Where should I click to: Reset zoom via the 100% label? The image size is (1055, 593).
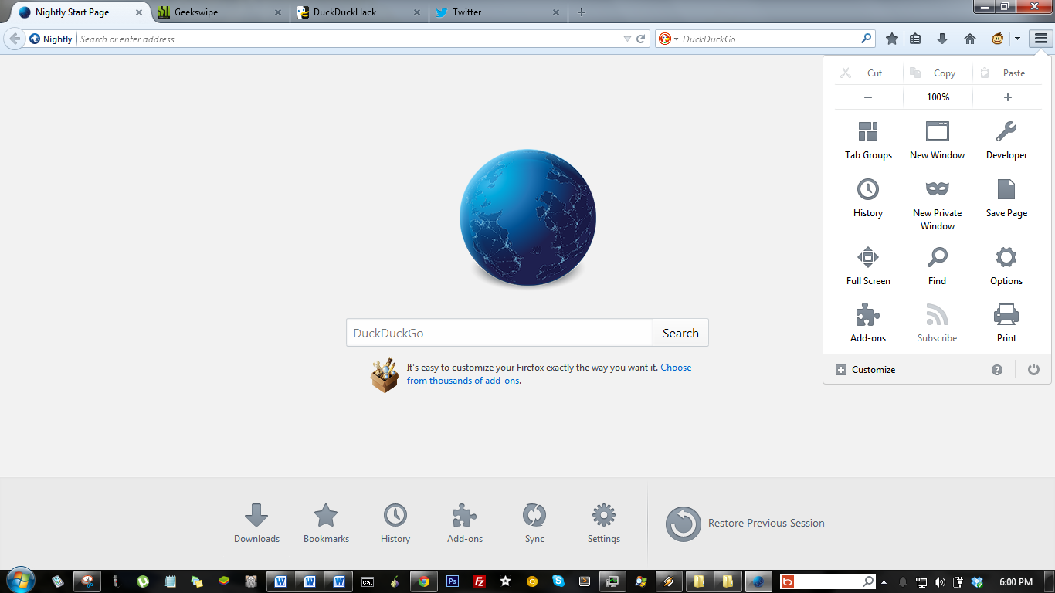point(938,97)
